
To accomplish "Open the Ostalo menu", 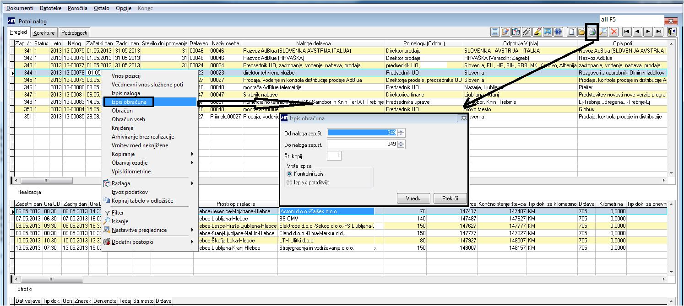I will (x=102, y=8).
